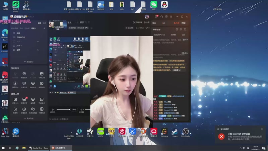Open the 弹幕点歌 music tool
Image resolution: width=268 pixels, height=151 pixels.
click(42, 85)
